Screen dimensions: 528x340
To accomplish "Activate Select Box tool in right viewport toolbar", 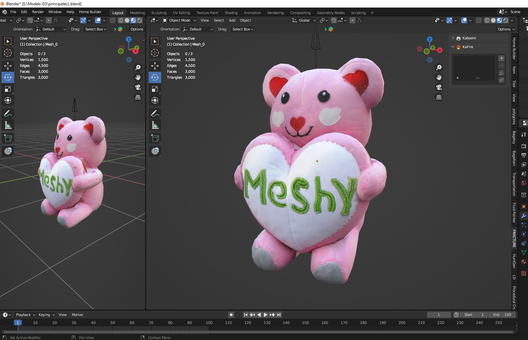I will tap(155, 41).
